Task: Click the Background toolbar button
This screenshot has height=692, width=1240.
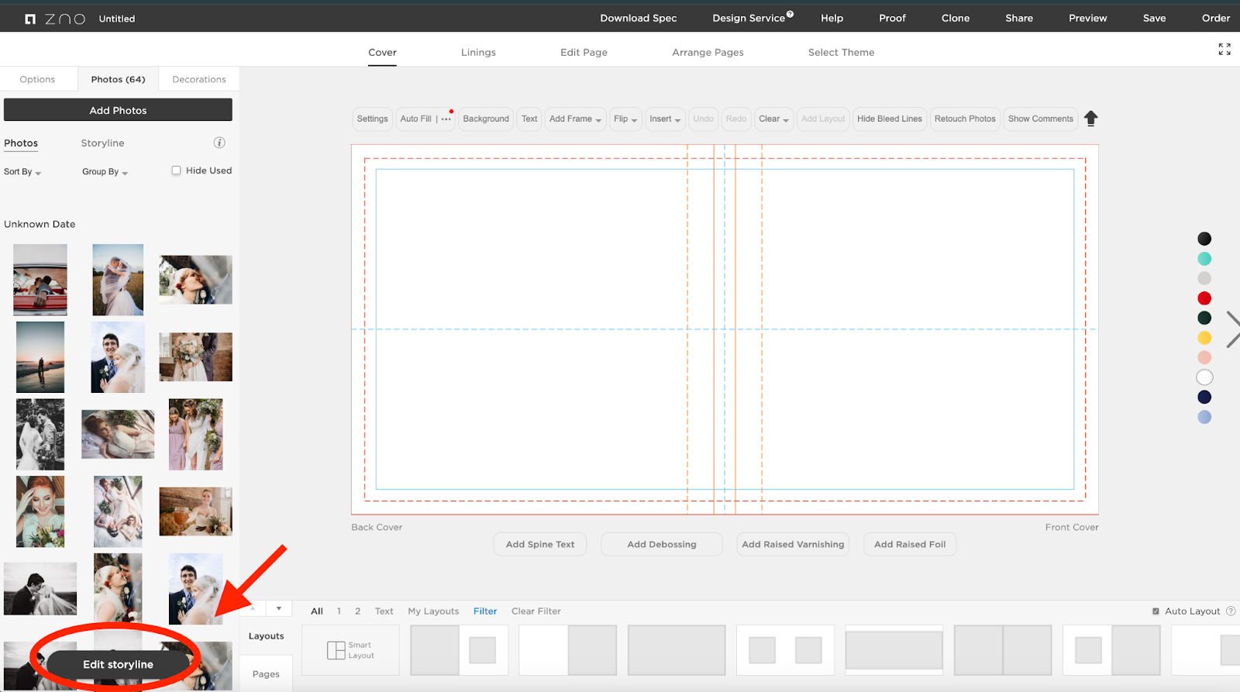Action: (486, 119)
